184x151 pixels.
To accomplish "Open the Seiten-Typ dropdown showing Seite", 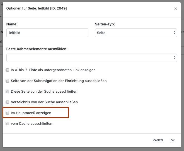I will tap(136, 33).
